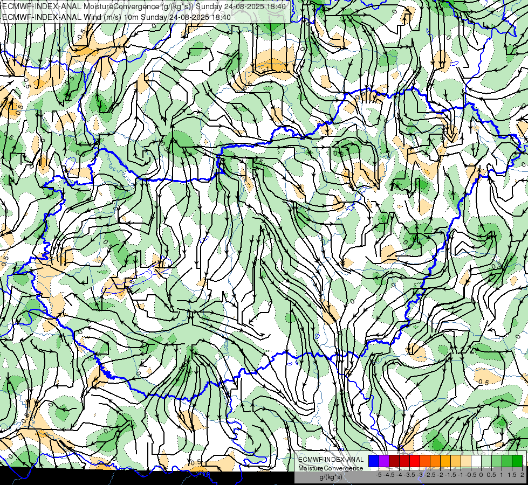The width and height of the screenshot is (528, 485).
Task: Click the legend unit g/(kg*s)
Action: 331,477
